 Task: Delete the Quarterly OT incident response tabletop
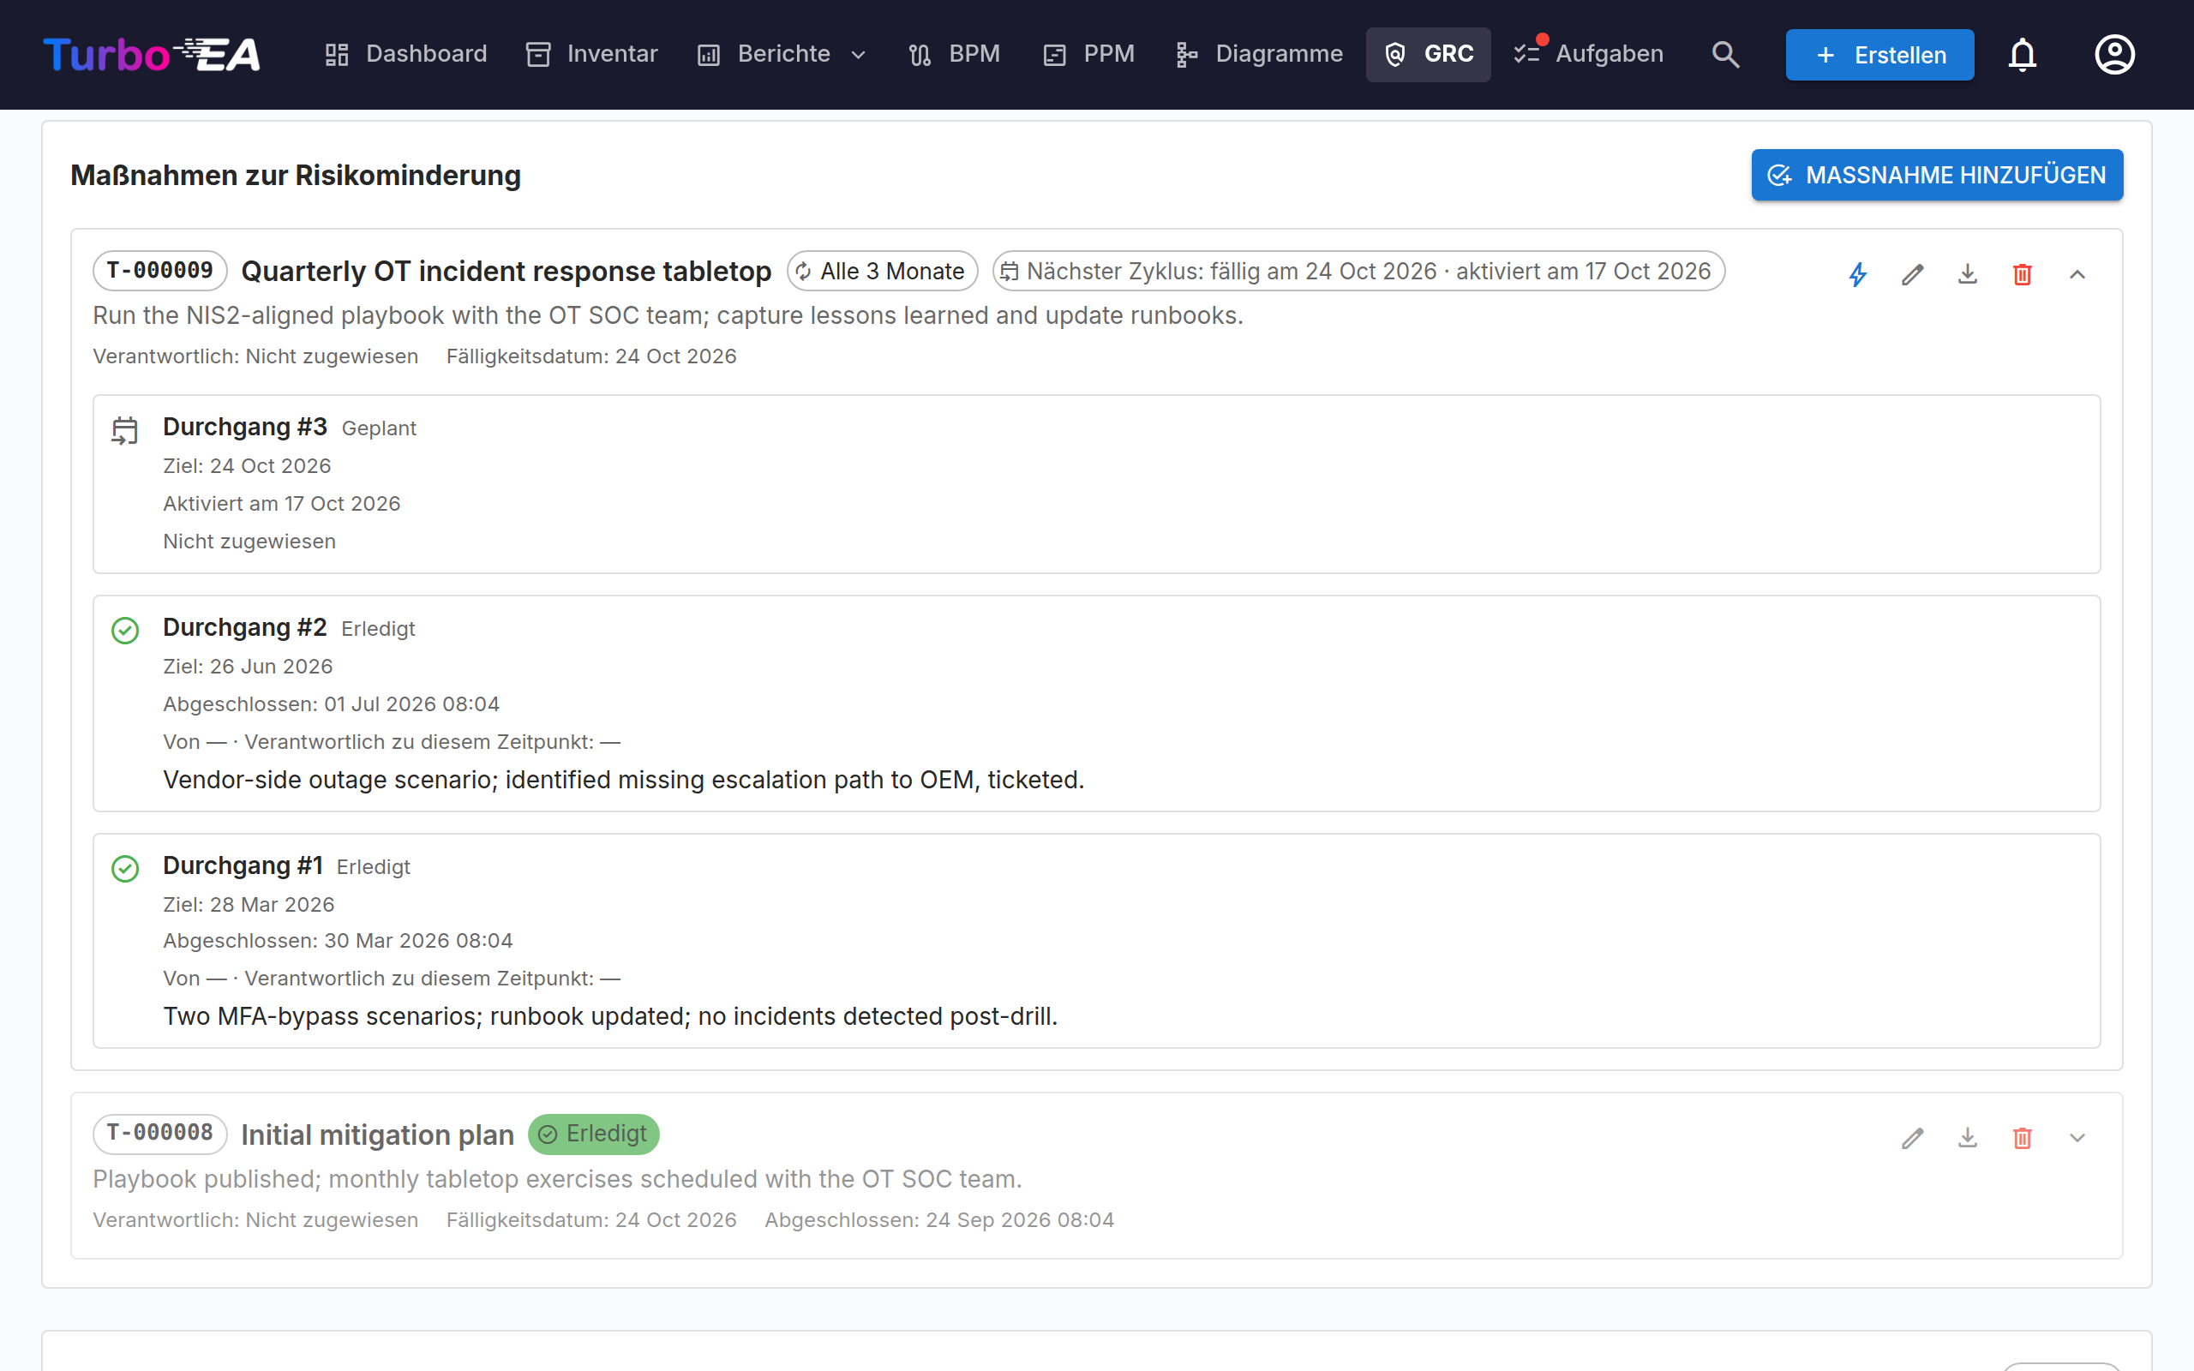(2022, 274)
